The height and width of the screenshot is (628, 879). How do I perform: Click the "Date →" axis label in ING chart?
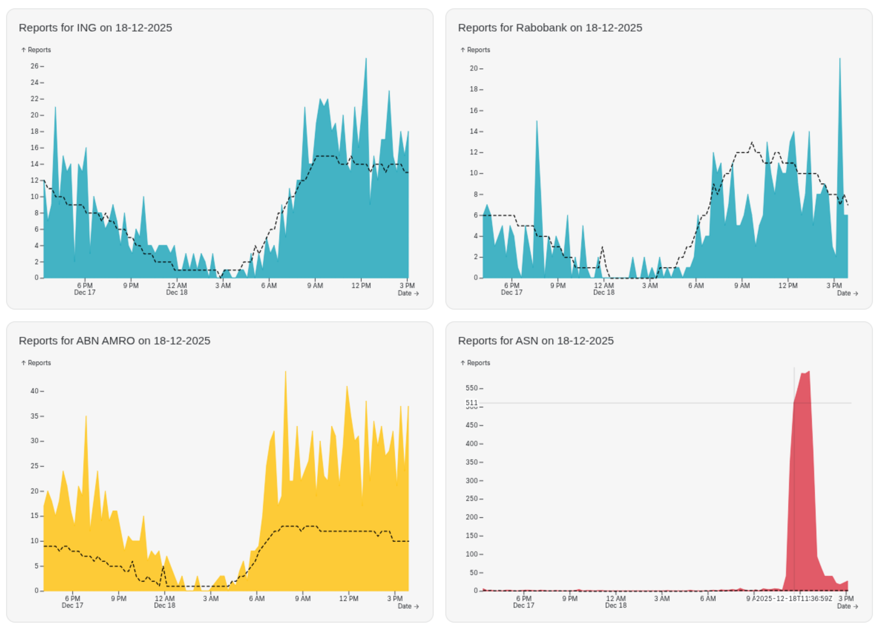(408, 293)
